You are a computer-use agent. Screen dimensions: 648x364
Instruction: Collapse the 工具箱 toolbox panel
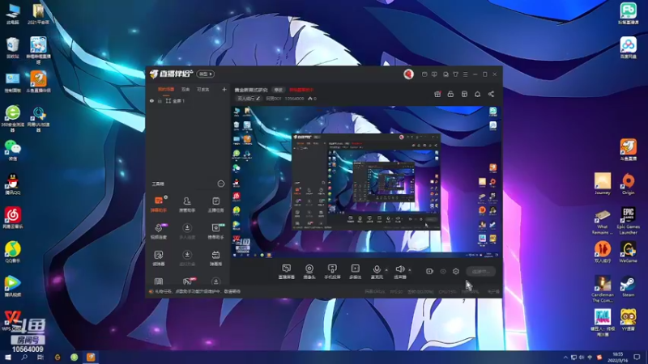coord(220,184)
